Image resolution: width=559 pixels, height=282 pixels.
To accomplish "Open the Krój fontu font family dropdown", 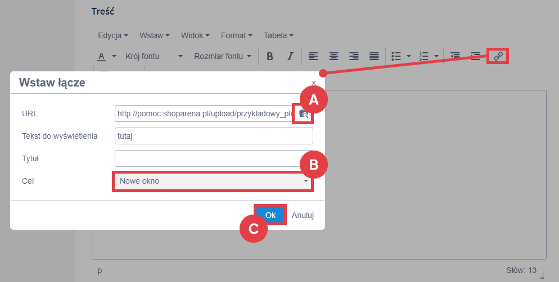I will pyautogui.click(x=154, y=56).
